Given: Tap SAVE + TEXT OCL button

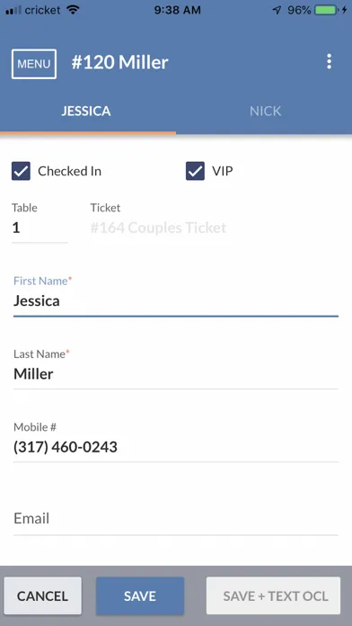Looking at the screenshot, I should coord(274,596).
